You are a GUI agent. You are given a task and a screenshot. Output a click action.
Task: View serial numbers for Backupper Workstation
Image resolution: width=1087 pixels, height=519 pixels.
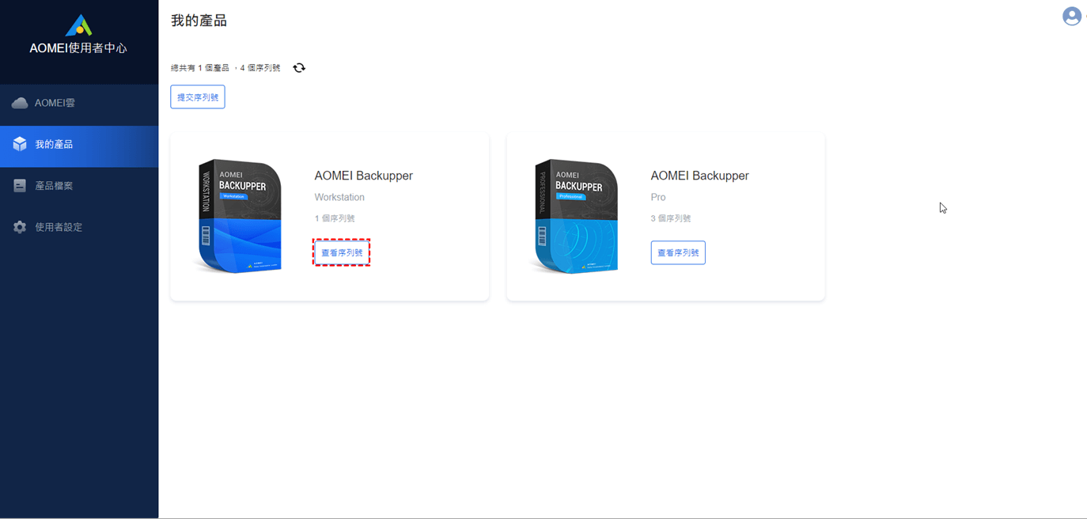click(342, 253)
